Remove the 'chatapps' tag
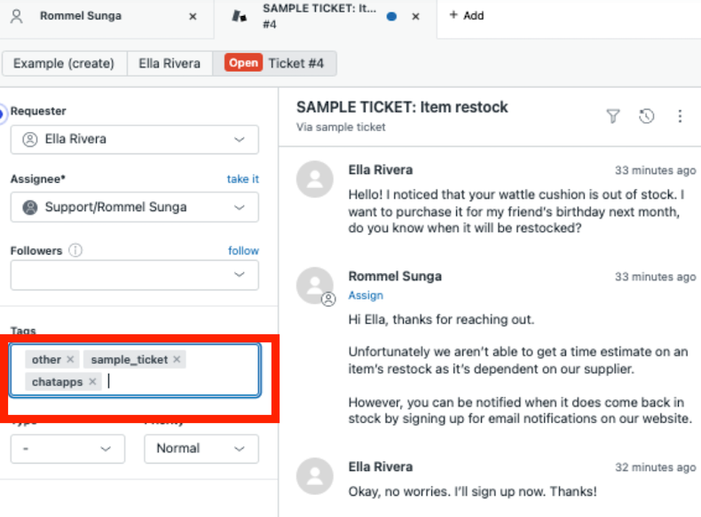This screenshot has width=701, height=517. pyautogui.click(x=93, y=382)
